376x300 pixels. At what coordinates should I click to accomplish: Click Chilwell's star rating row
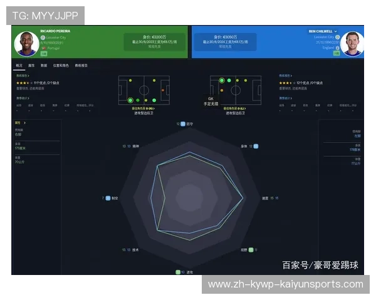point(287,83)
